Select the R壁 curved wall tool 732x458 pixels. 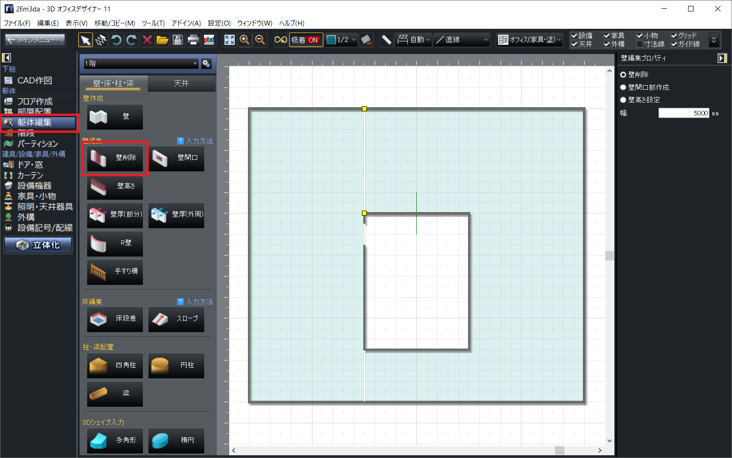115,243
